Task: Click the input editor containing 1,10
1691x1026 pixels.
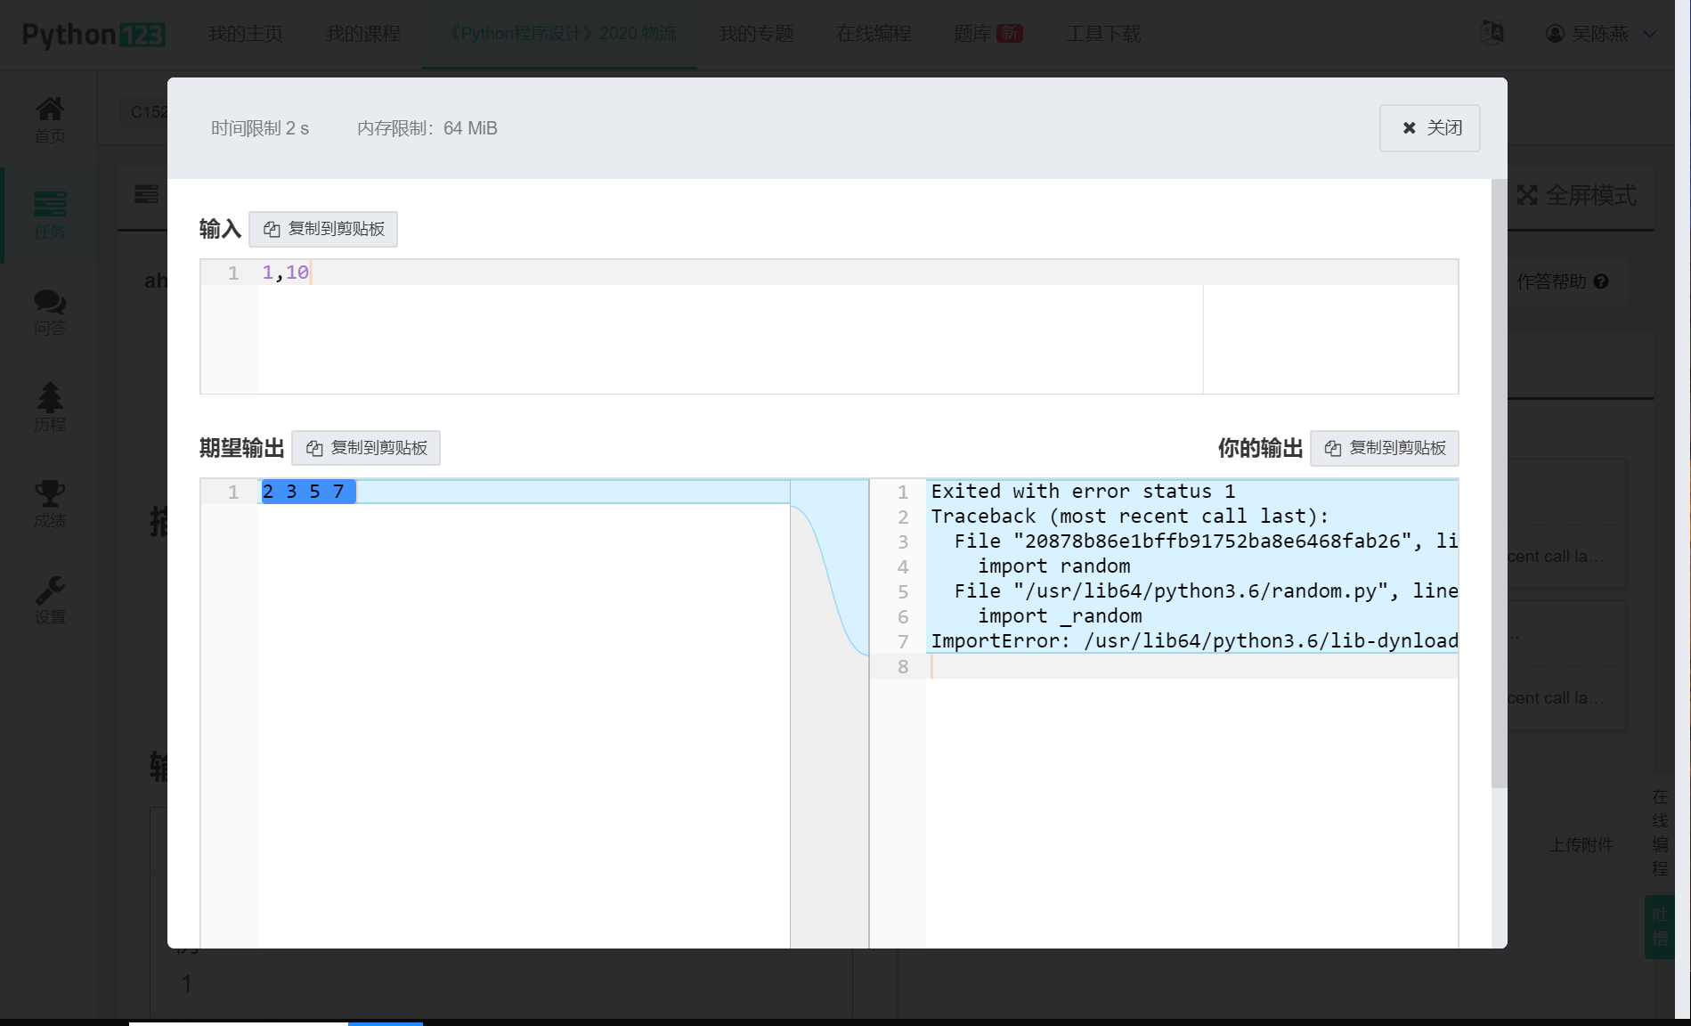Action: click(x=829, y=326)
